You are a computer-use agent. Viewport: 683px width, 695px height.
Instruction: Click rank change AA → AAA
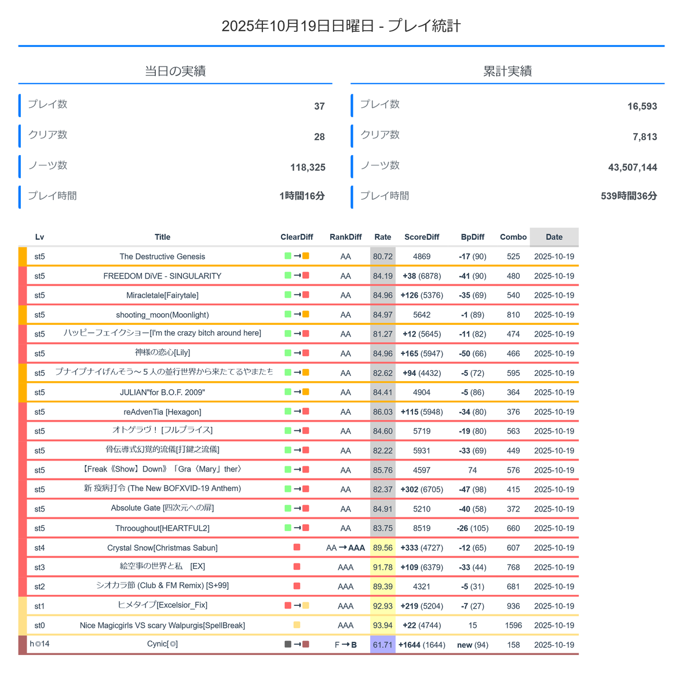click(x=346, y=548)
